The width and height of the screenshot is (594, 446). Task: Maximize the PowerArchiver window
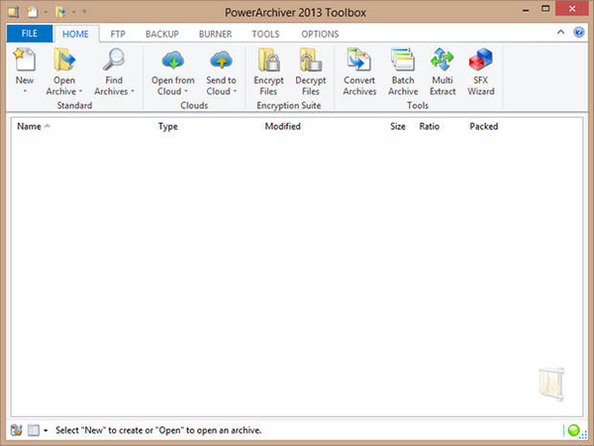tap(545, 9)
